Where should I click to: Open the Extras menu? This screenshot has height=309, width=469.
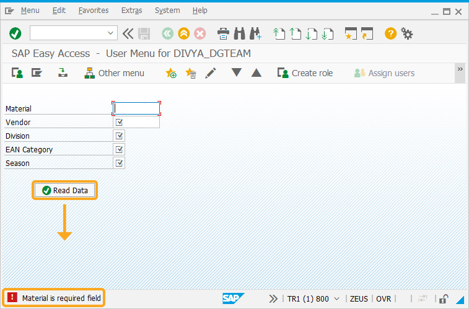(x=131, y=11)
